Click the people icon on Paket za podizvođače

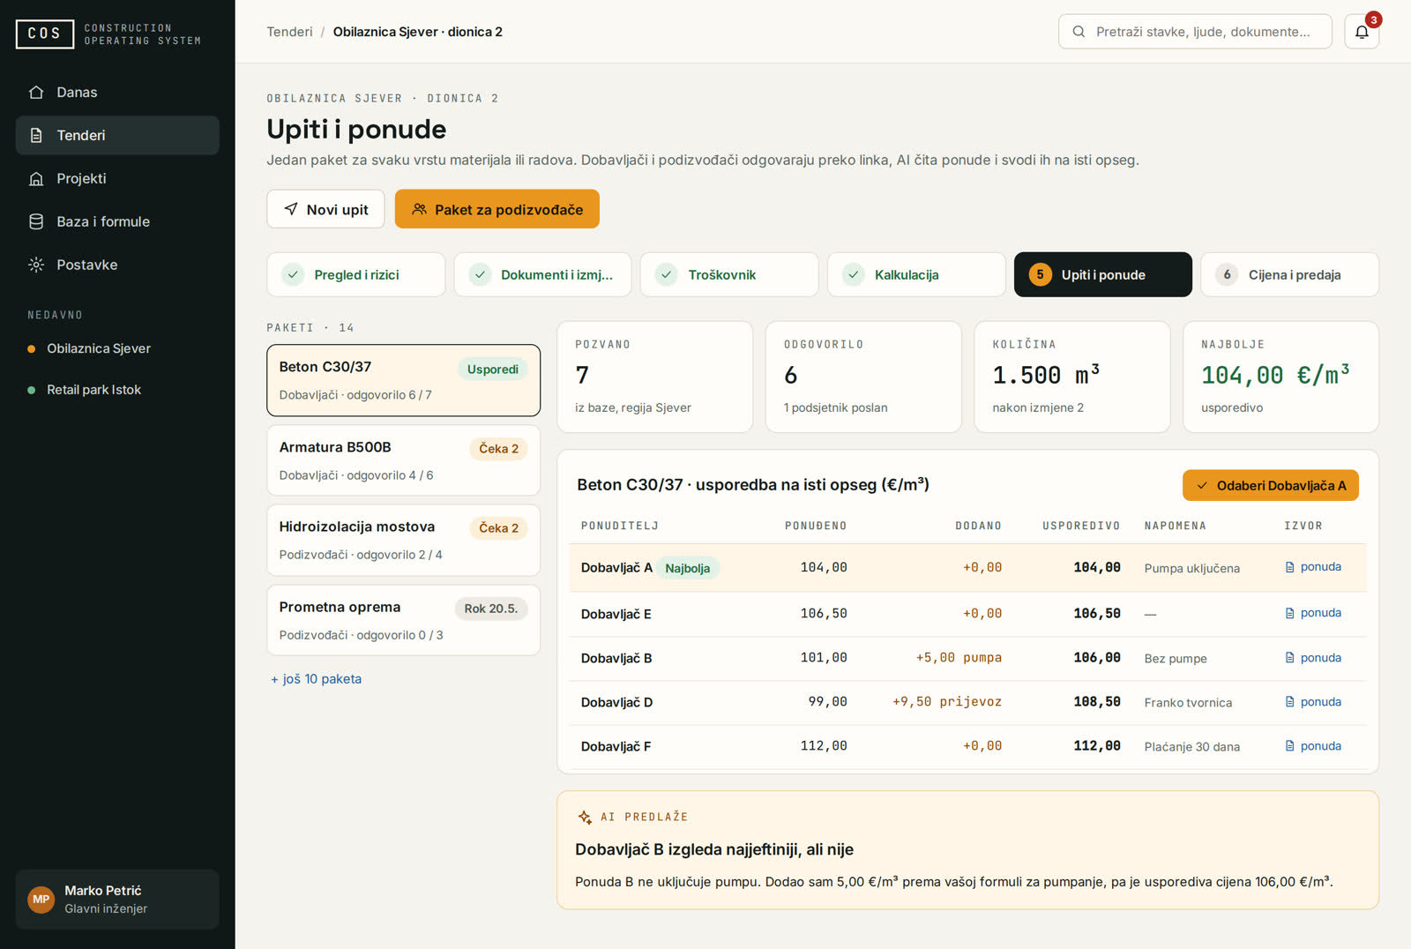pyautogui.click(x=419, y=209)
